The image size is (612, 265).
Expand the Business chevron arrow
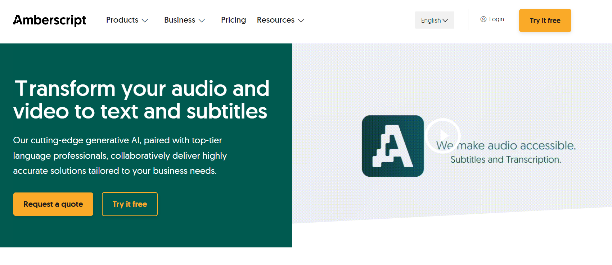pyautogui.click(x=202, y=21)
